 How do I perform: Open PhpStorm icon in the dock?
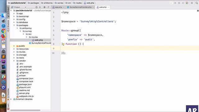click(x=3, y=62)
